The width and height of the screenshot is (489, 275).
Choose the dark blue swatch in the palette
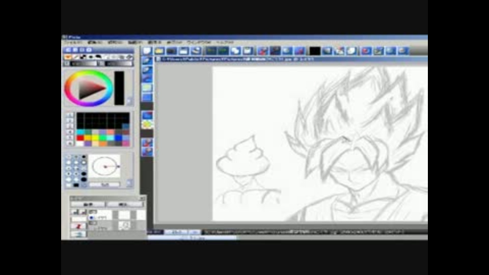[x=118, y=138]
